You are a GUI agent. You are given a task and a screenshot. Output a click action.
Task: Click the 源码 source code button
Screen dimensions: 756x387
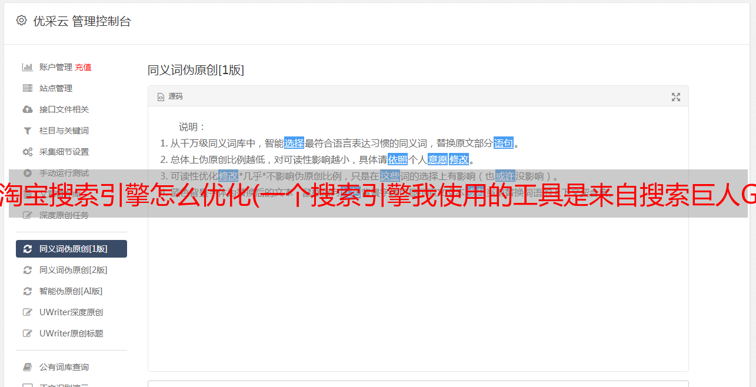(x=170, y=96)
